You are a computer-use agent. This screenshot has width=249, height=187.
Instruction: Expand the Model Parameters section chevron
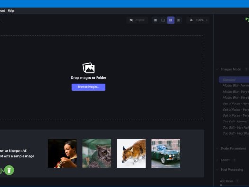pos(217,149)
